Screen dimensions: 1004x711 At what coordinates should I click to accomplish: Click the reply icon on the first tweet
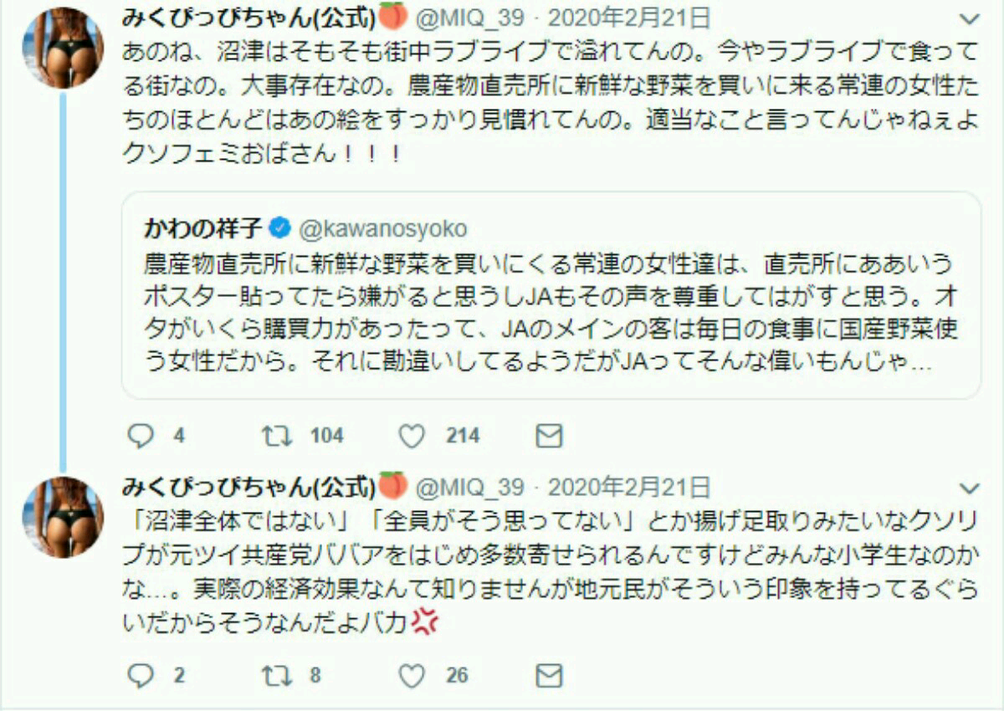click(x=140, y=436)
